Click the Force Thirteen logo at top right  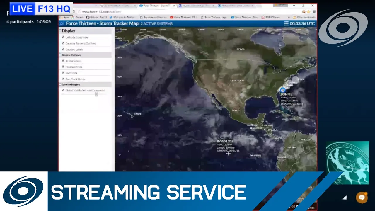(x=343, y=28)
